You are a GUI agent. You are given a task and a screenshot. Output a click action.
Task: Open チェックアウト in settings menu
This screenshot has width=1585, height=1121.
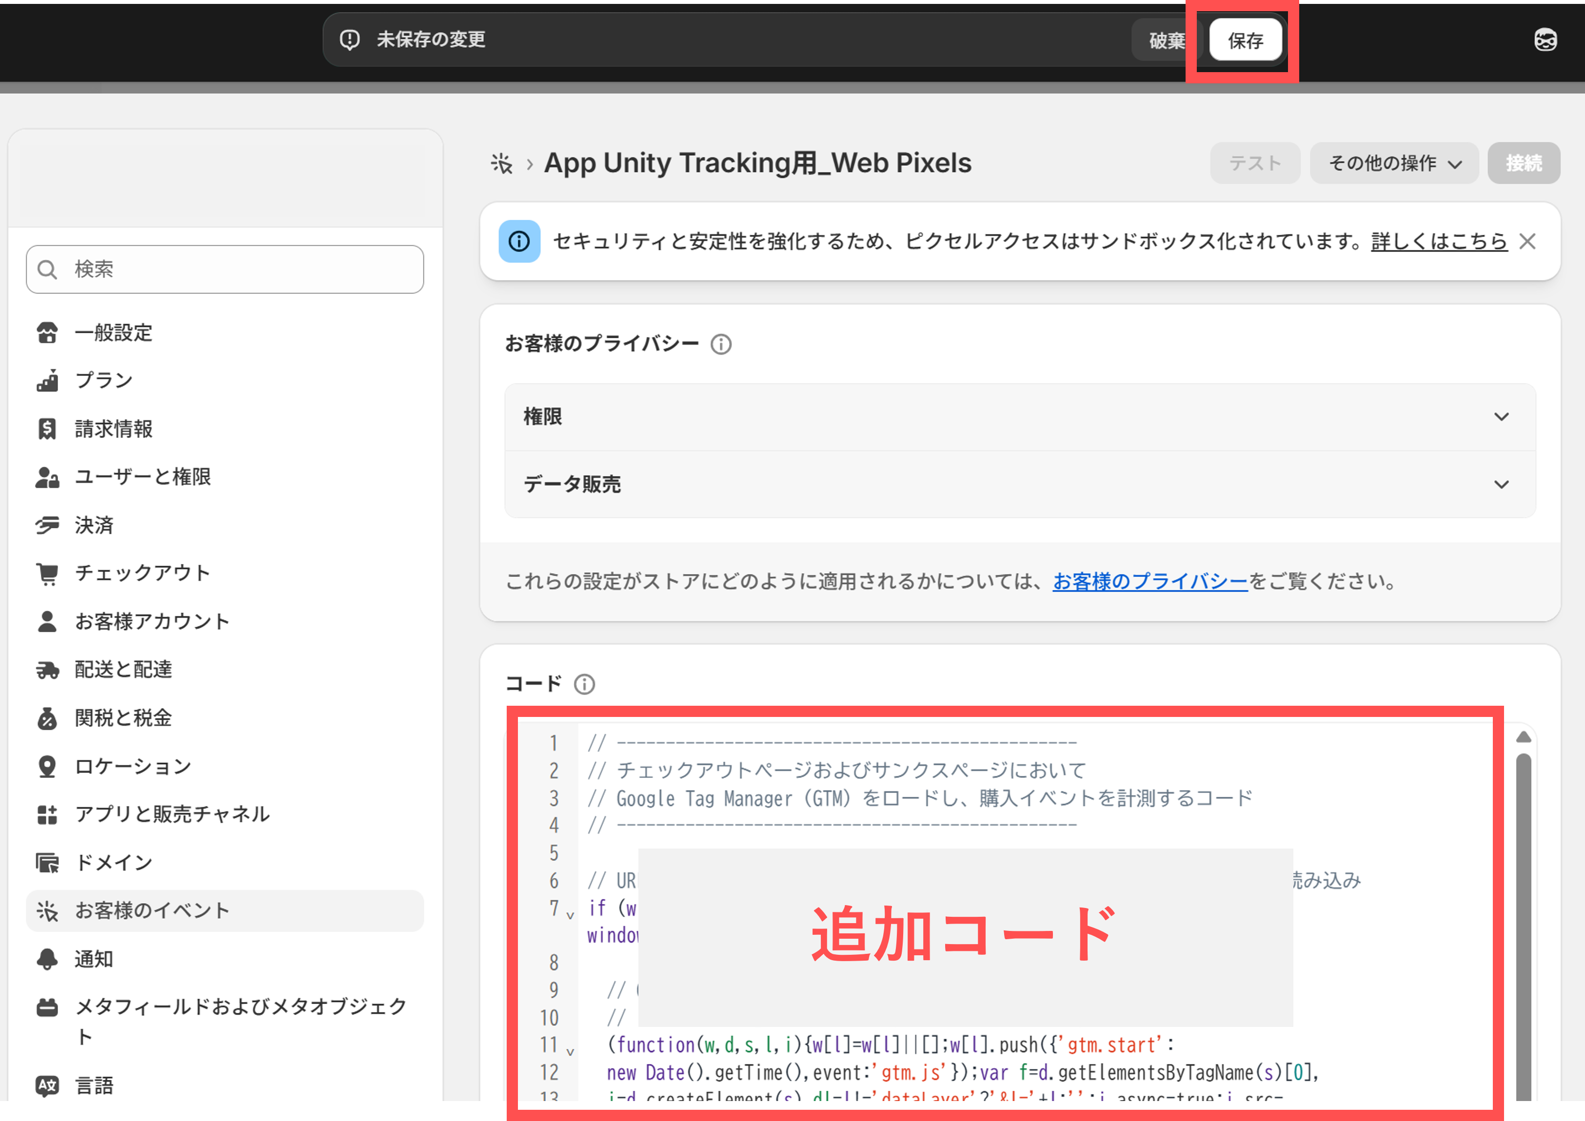coord(225,573)
